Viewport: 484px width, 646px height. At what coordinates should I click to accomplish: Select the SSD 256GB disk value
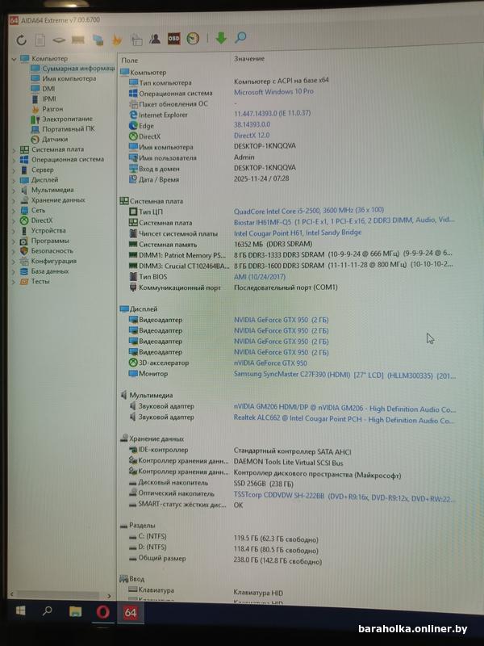264,483
